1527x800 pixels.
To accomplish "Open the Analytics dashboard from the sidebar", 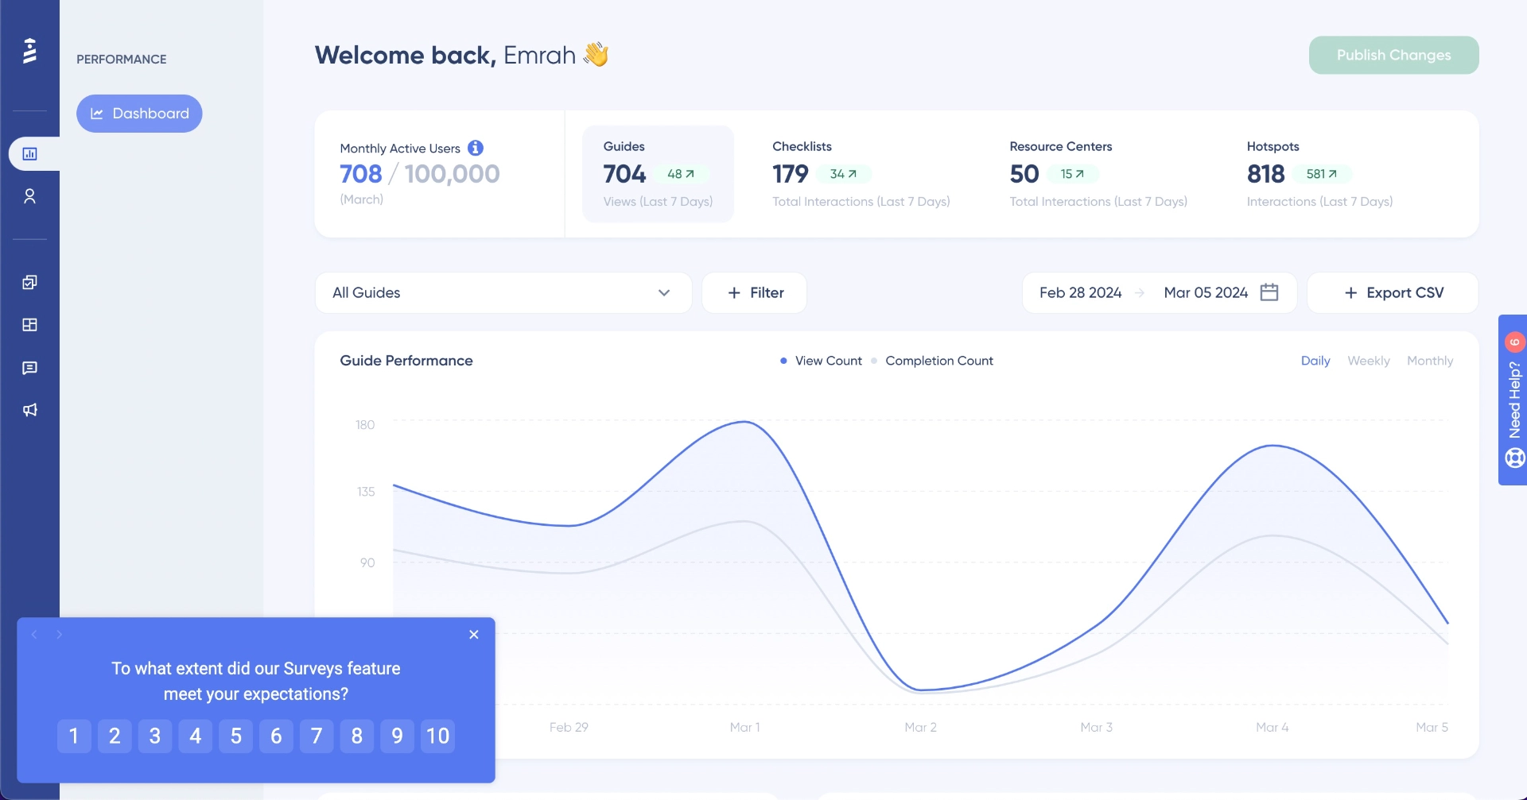I will point(30,153).
